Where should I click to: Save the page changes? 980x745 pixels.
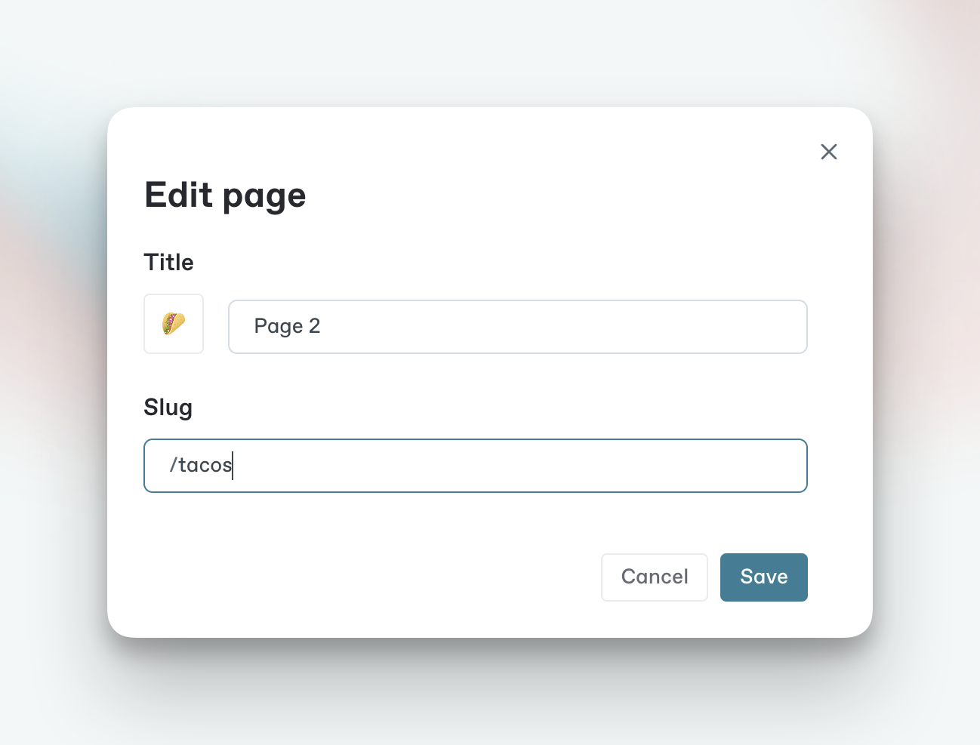(763, 577)
